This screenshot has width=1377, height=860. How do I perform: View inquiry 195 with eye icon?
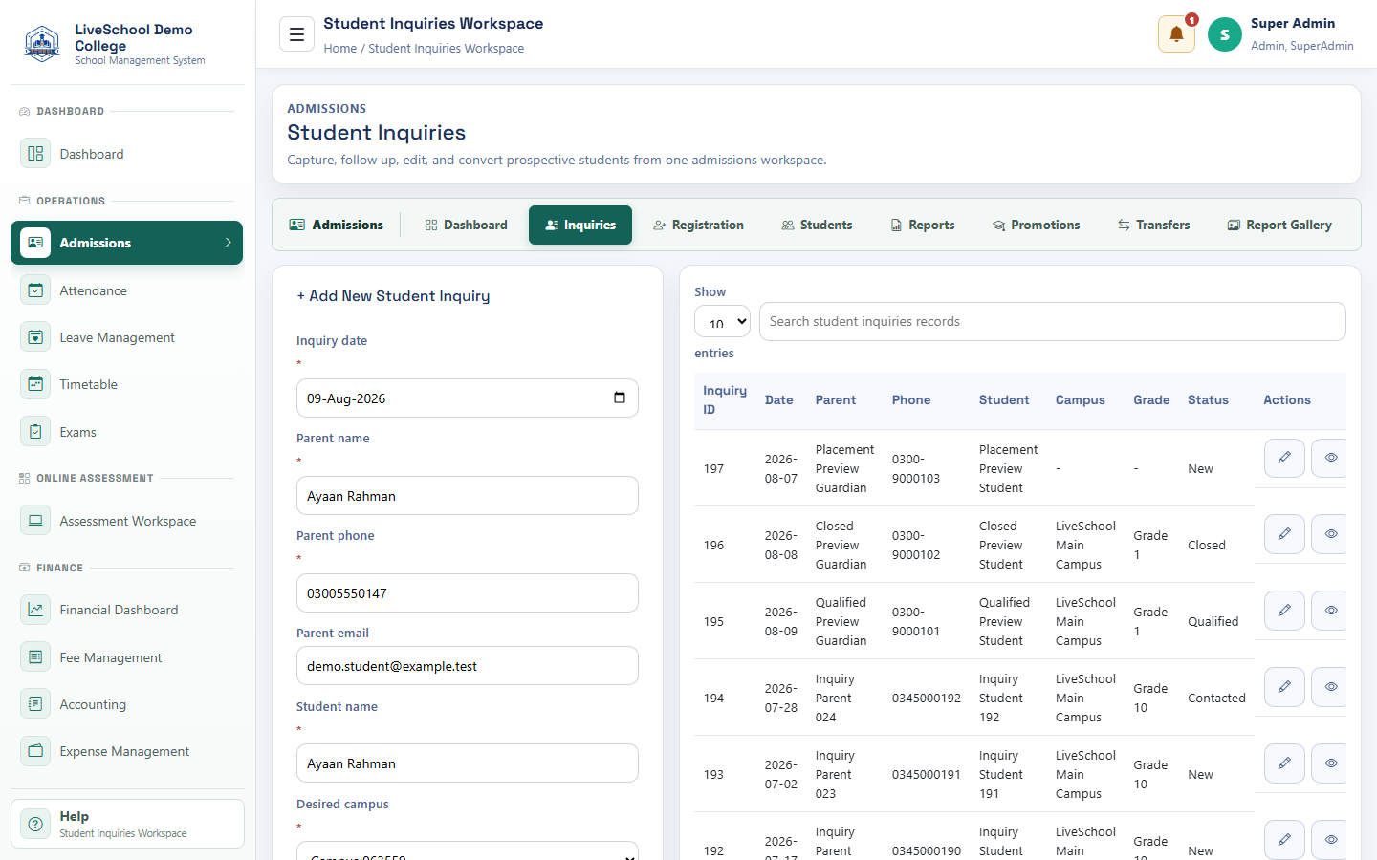[x=1329, y=611]
